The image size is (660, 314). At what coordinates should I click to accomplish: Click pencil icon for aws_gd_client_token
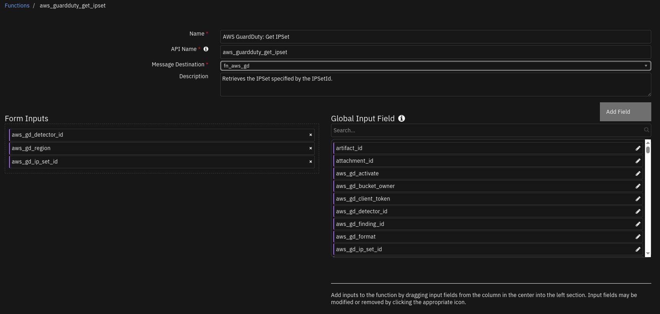[x=638, y=199]
